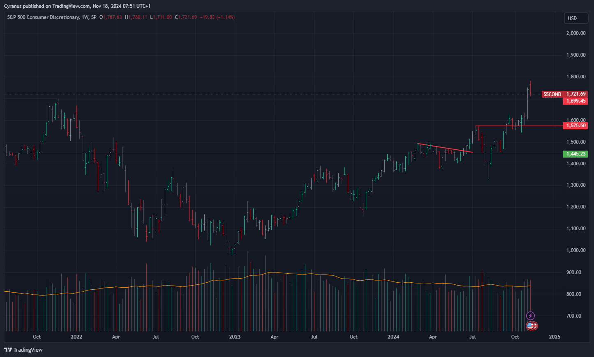Click the low value L1,711.00

pos(161,17)
